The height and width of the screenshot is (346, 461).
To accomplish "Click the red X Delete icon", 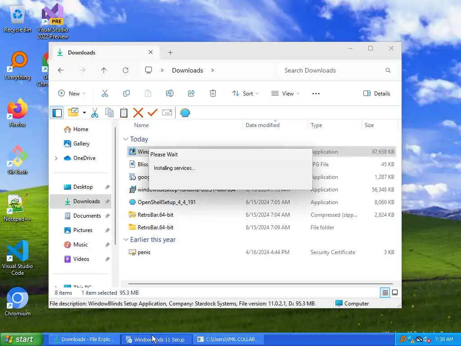I will point(138,113).
